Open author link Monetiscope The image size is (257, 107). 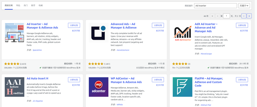click(206, 54)
